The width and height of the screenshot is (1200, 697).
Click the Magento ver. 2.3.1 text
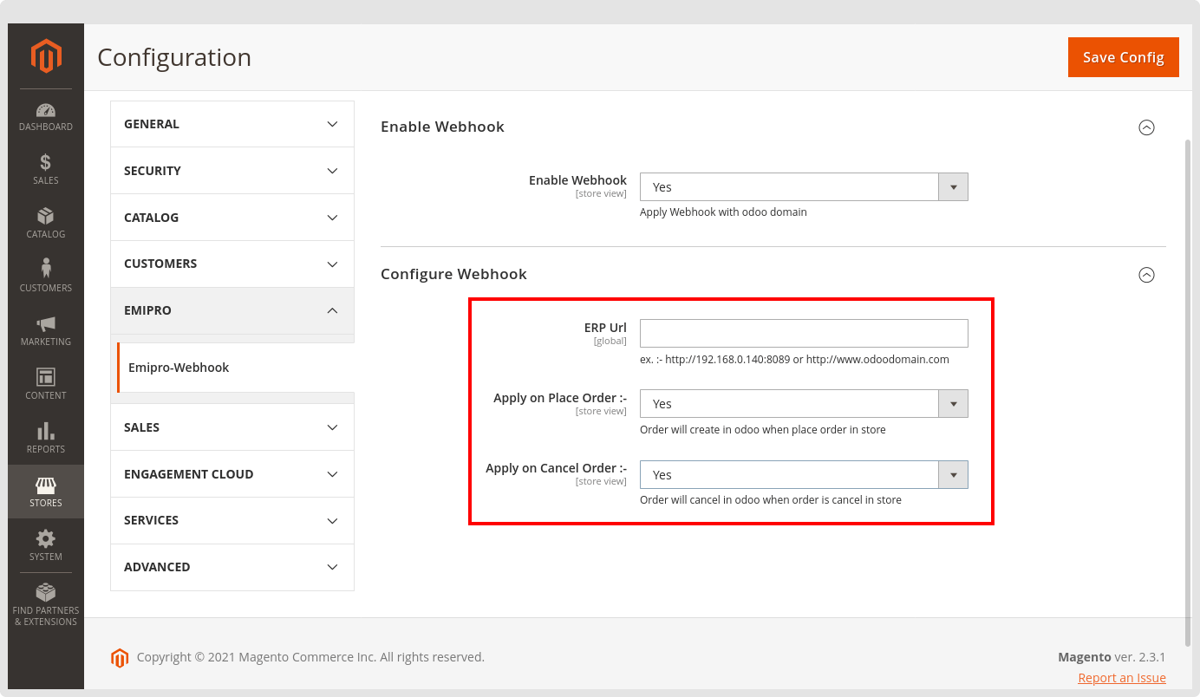pyautogui.click(x=1112, y=657)
